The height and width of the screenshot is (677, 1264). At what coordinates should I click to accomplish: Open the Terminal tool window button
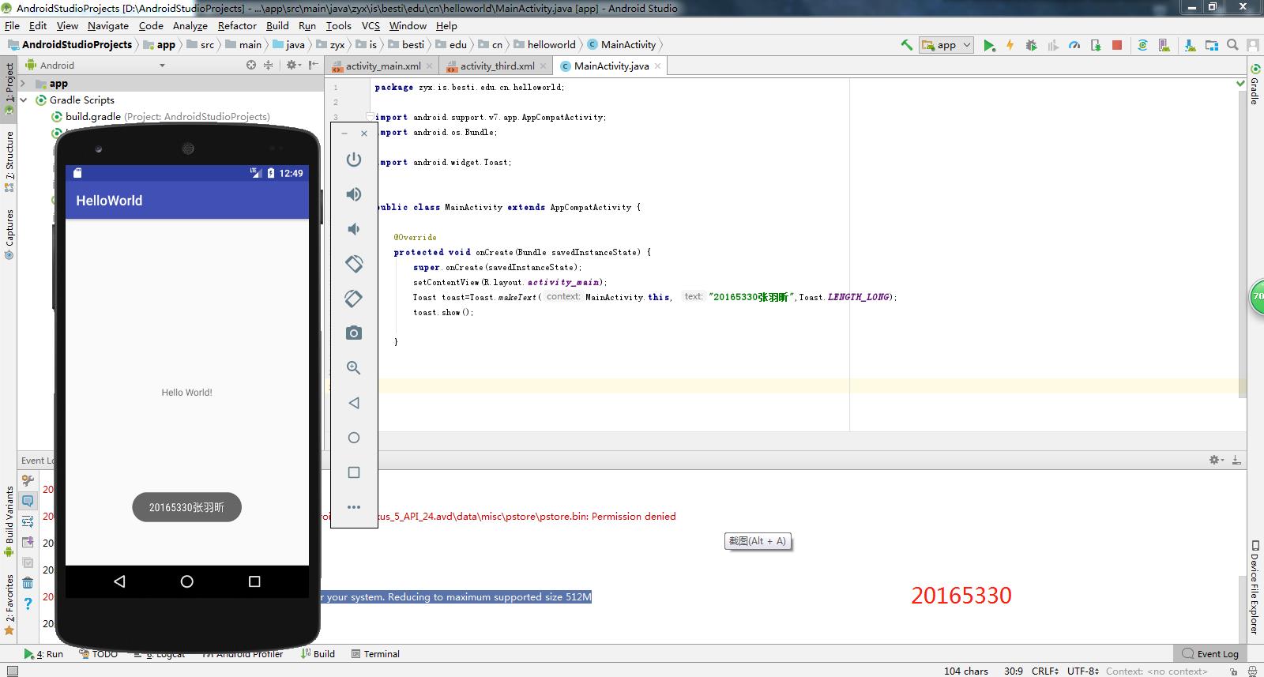[375, 654]
